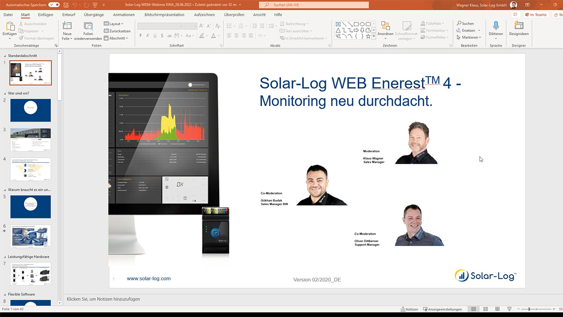Open the Ersetzen dropdown arrow
Image resolution: width=563 pixels, height=317 pixels.
(479, 30)
